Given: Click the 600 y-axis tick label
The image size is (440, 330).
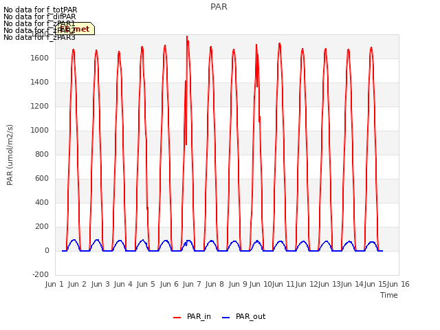Looking at the screenshot, I should [42, 179].
